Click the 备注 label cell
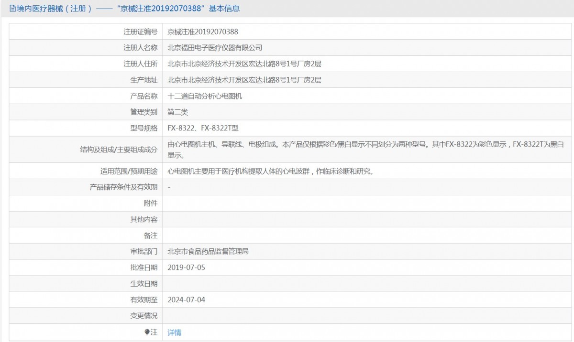 86,235
